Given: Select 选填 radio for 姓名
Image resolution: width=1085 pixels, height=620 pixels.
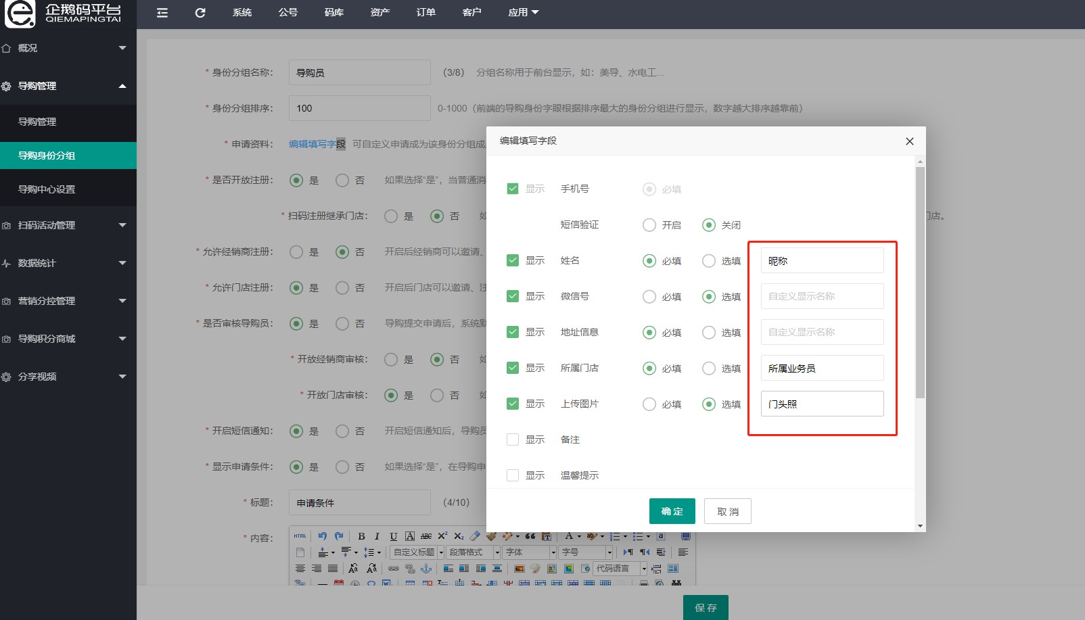Looking at the screenshot, I should point(709,261).
